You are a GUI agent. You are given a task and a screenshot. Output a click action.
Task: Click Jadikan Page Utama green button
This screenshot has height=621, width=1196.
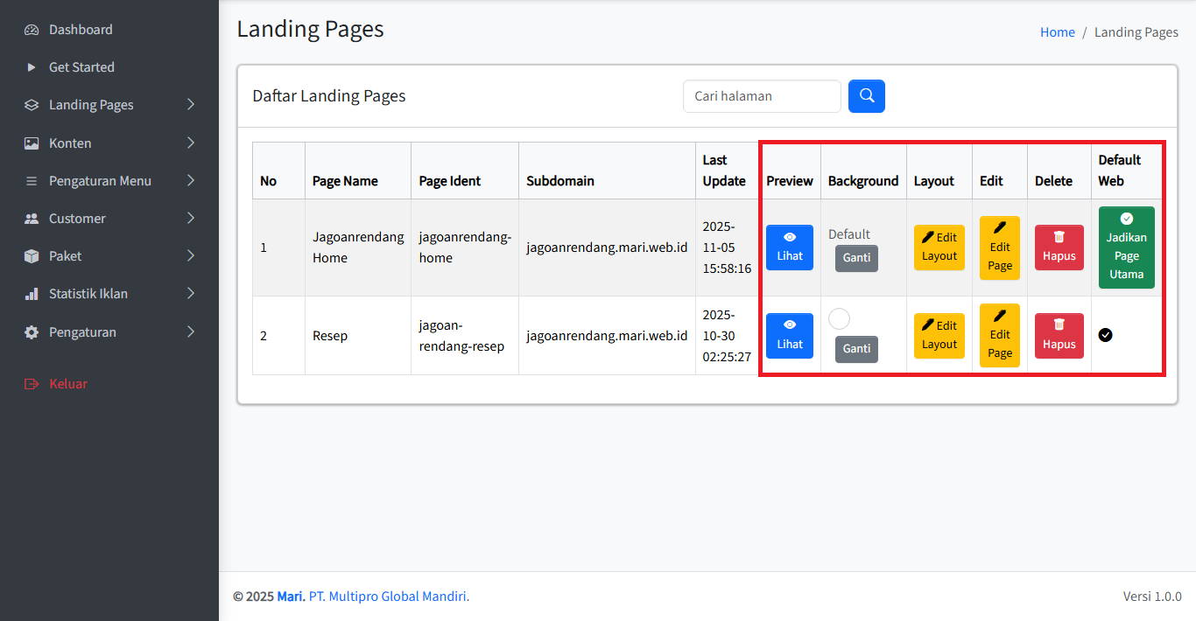click(x=1126, y=248)
